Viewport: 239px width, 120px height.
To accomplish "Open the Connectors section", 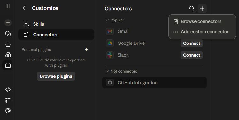I will [x=56, y=35].
